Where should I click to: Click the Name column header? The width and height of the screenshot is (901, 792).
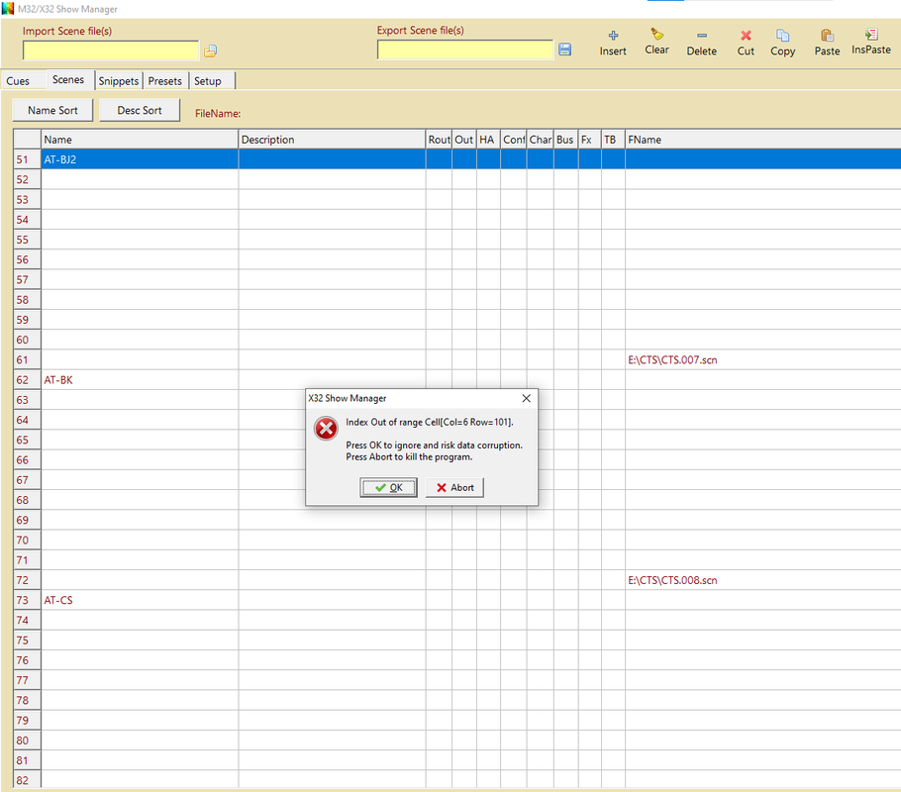[140, 140]
